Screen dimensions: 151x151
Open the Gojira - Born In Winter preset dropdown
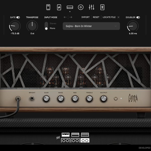[91, 26]
